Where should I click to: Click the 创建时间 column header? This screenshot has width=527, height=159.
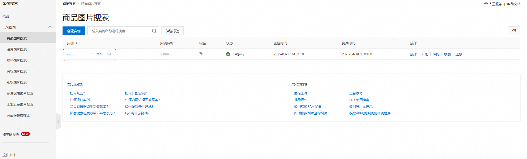pos(280,43)
